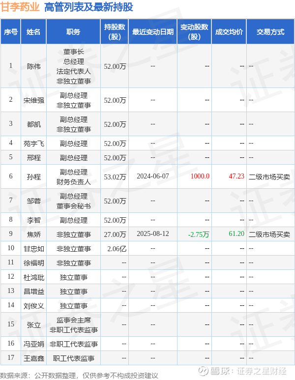
Task: Click the 最近变动日期 column header
Action: pos(153,32)
